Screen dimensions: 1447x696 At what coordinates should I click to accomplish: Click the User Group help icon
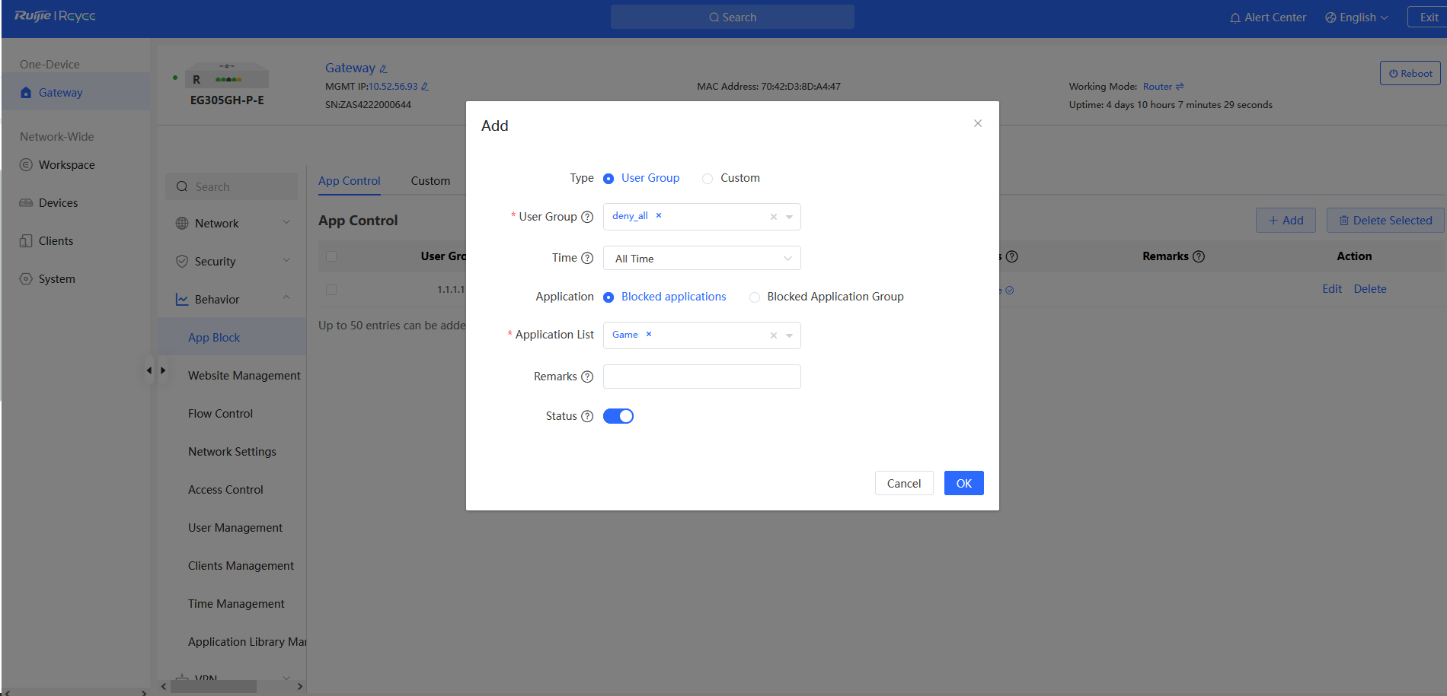point(587,217)
